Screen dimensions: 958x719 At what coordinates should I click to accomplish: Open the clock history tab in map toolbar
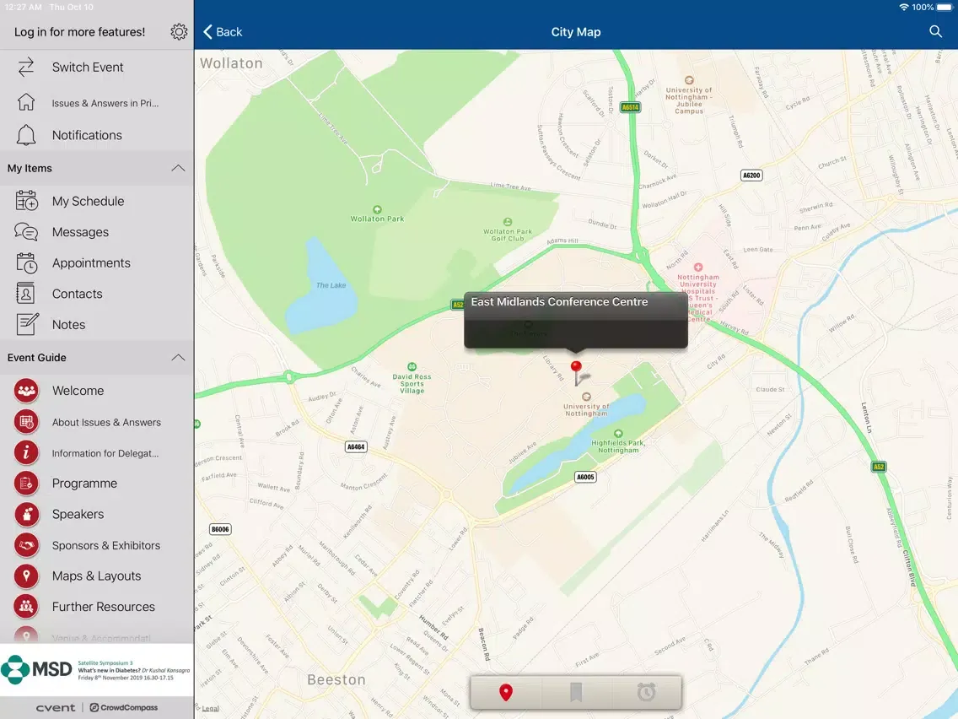click(646, 693)
